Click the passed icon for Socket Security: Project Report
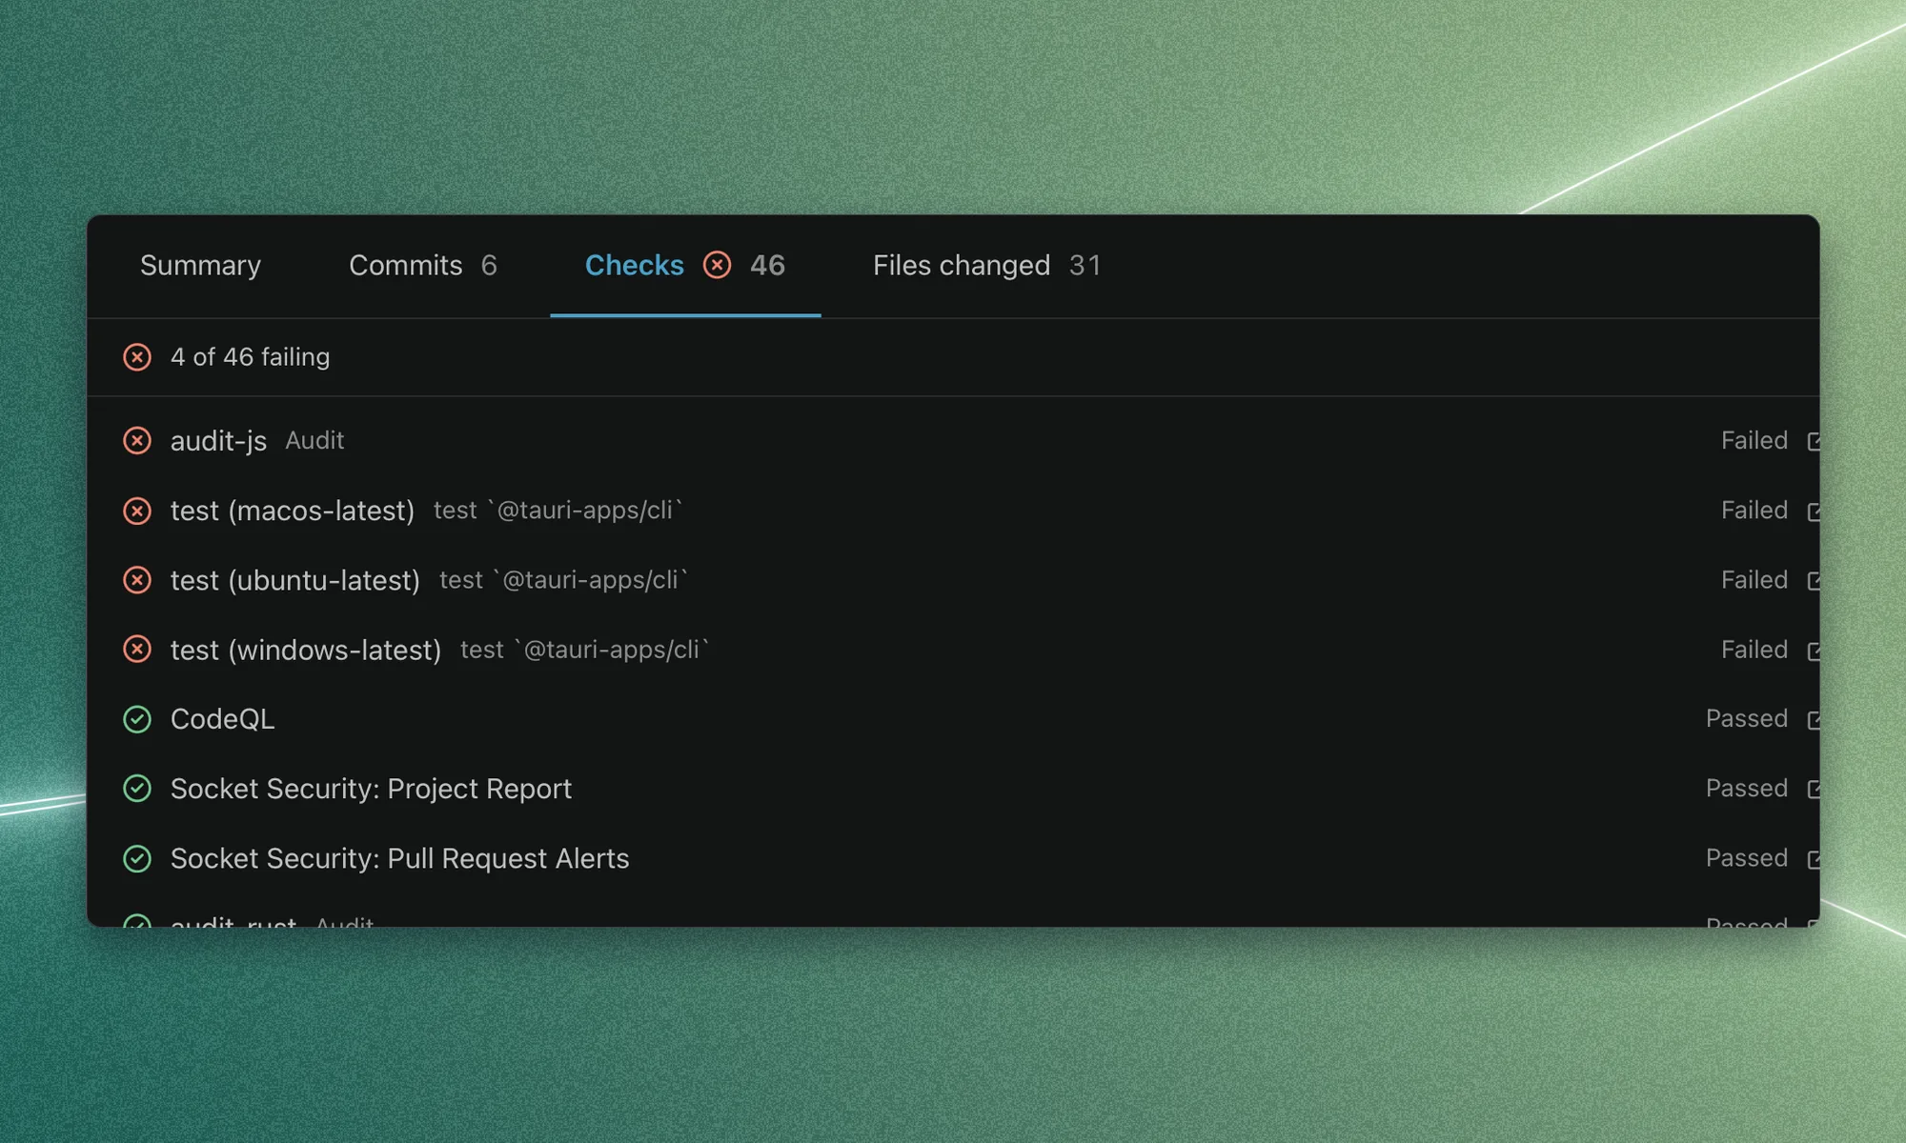Viewport: 1906px width, 1143px height. tap(137, 789)
